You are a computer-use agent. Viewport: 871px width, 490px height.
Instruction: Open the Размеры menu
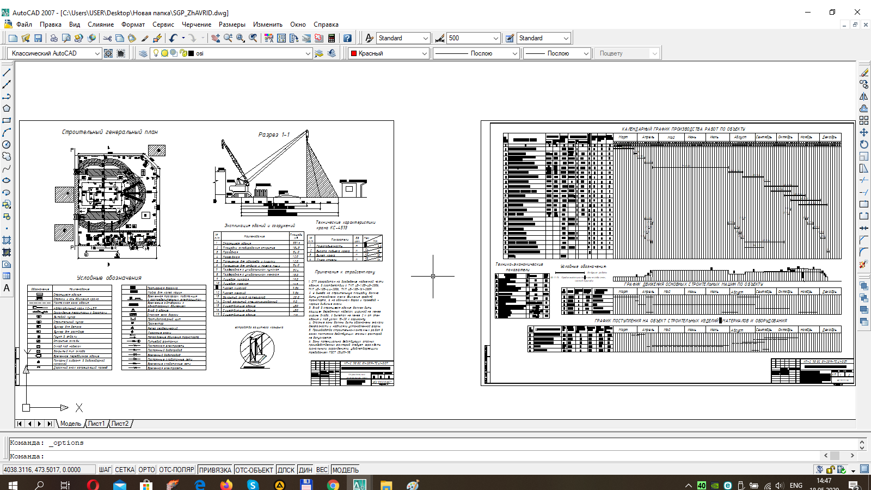coord(232,24)
